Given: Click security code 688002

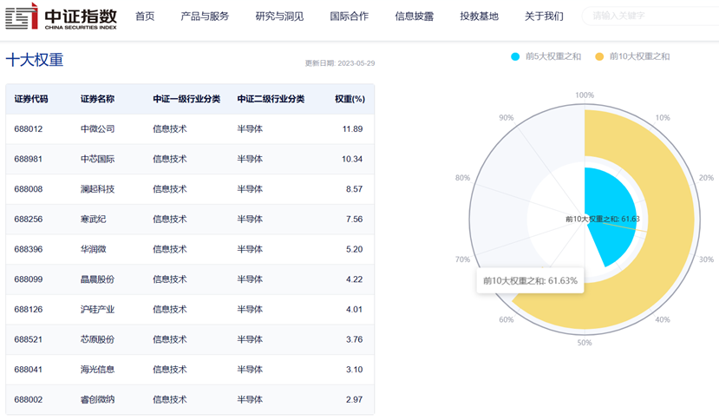Looking at the screenshot, I should [29, 400].
